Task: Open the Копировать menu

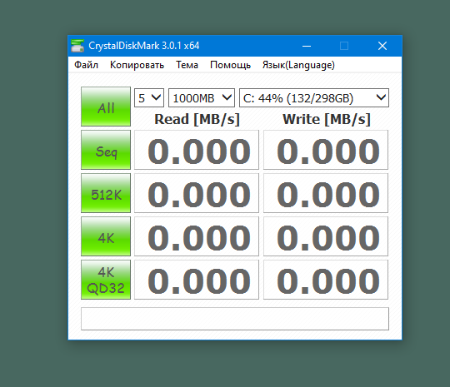Action: point(137,65)
